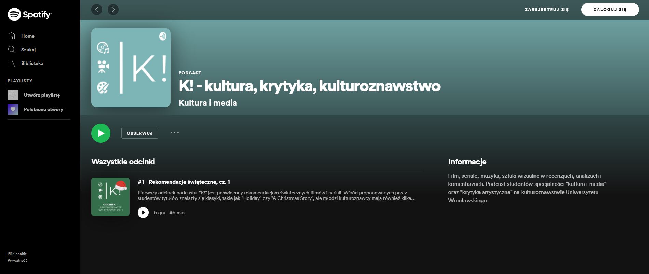Click the Wszystkie odcinki heading
The height and width of the screenshot is (274, 649).
[x=123, y=162]
